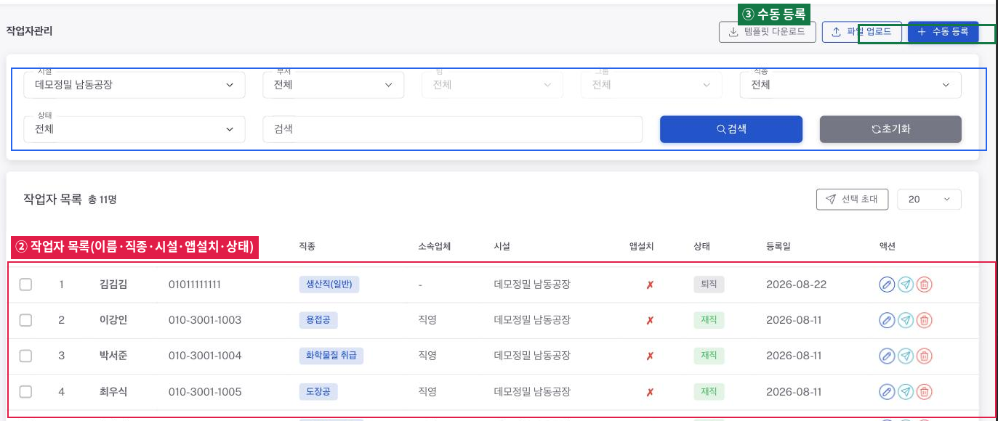Send invite to 최우식 via paper-plane icon
998x421 pixels.
905,392
